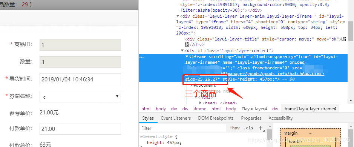The height and width of the screenshot is (147, 354).
Task: Click the 21.00元 reference price text
Action: (x=49, y=112)
